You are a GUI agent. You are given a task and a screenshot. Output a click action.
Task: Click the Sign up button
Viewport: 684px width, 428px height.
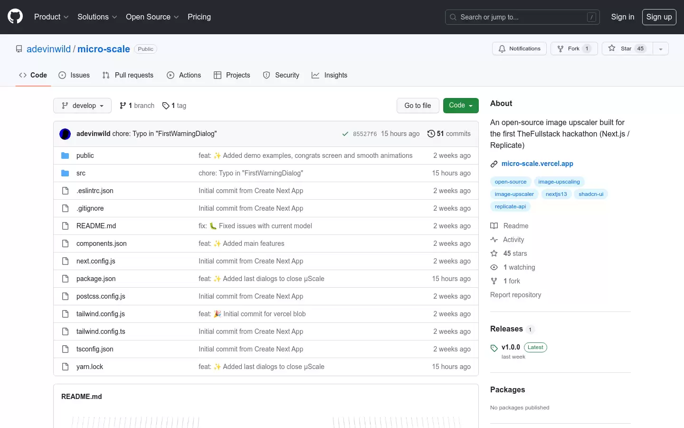[x=659, y=17]
